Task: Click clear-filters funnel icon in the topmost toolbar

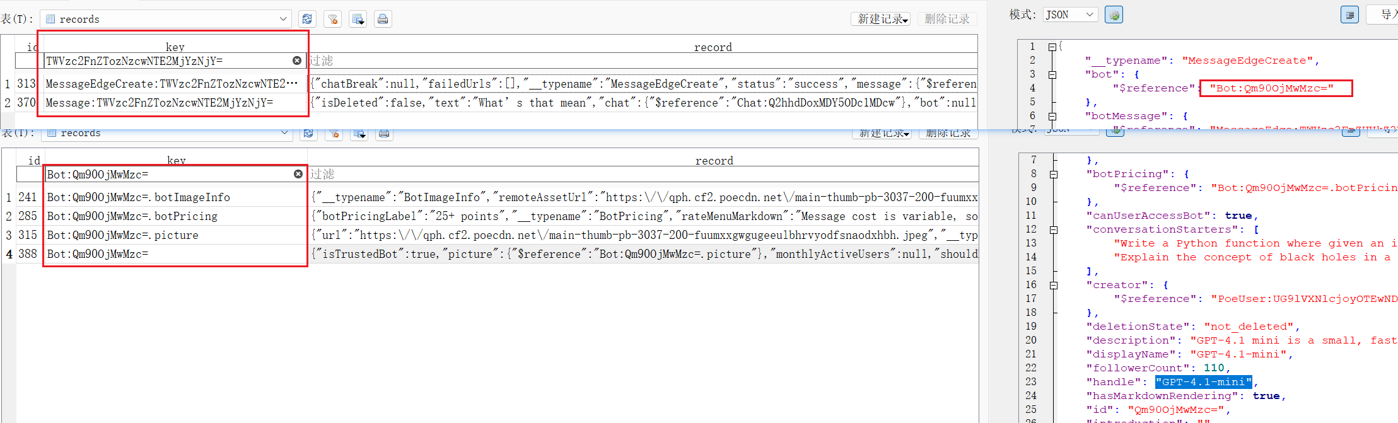Action: [x=332, y=19]
